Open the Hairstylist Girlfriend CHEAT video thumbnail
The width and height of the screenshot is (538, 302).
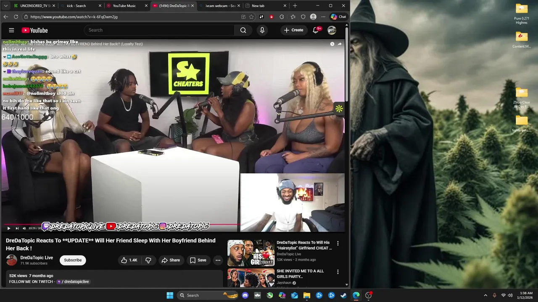(251, 253)
